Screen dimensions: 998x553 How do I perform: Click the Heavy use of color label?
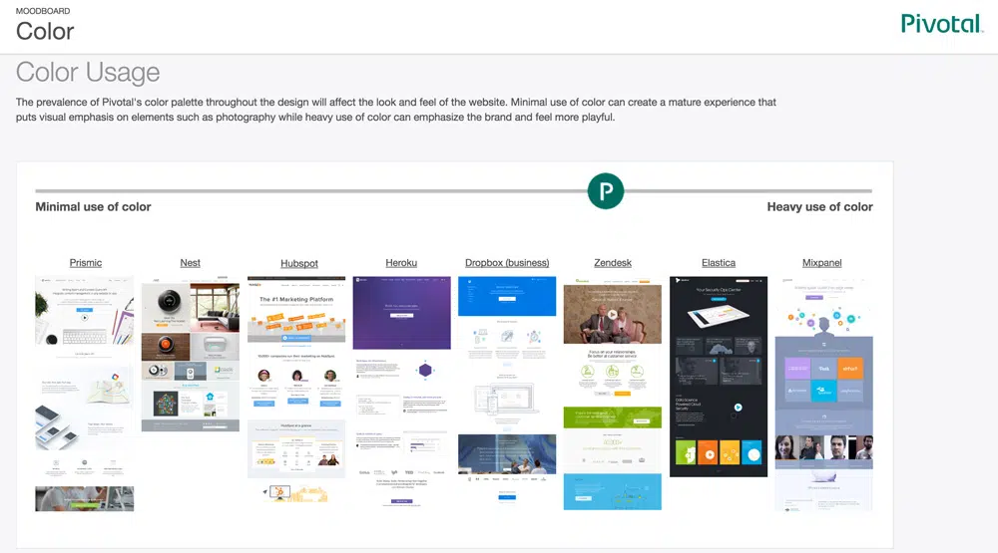coord(819,207)
